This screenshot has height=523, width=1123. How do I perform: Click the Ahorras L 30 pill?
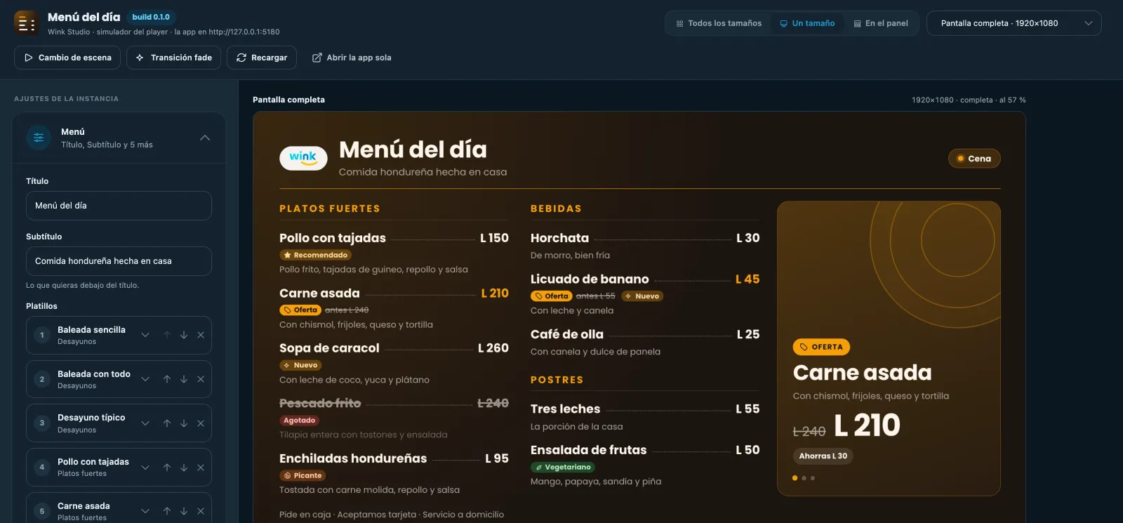point(823,456)
